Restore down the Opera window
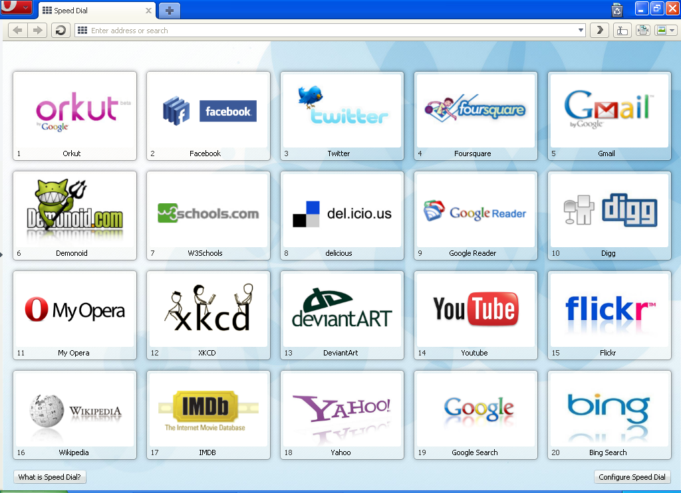This screenshot has height=493, width=681. [657, 8]
